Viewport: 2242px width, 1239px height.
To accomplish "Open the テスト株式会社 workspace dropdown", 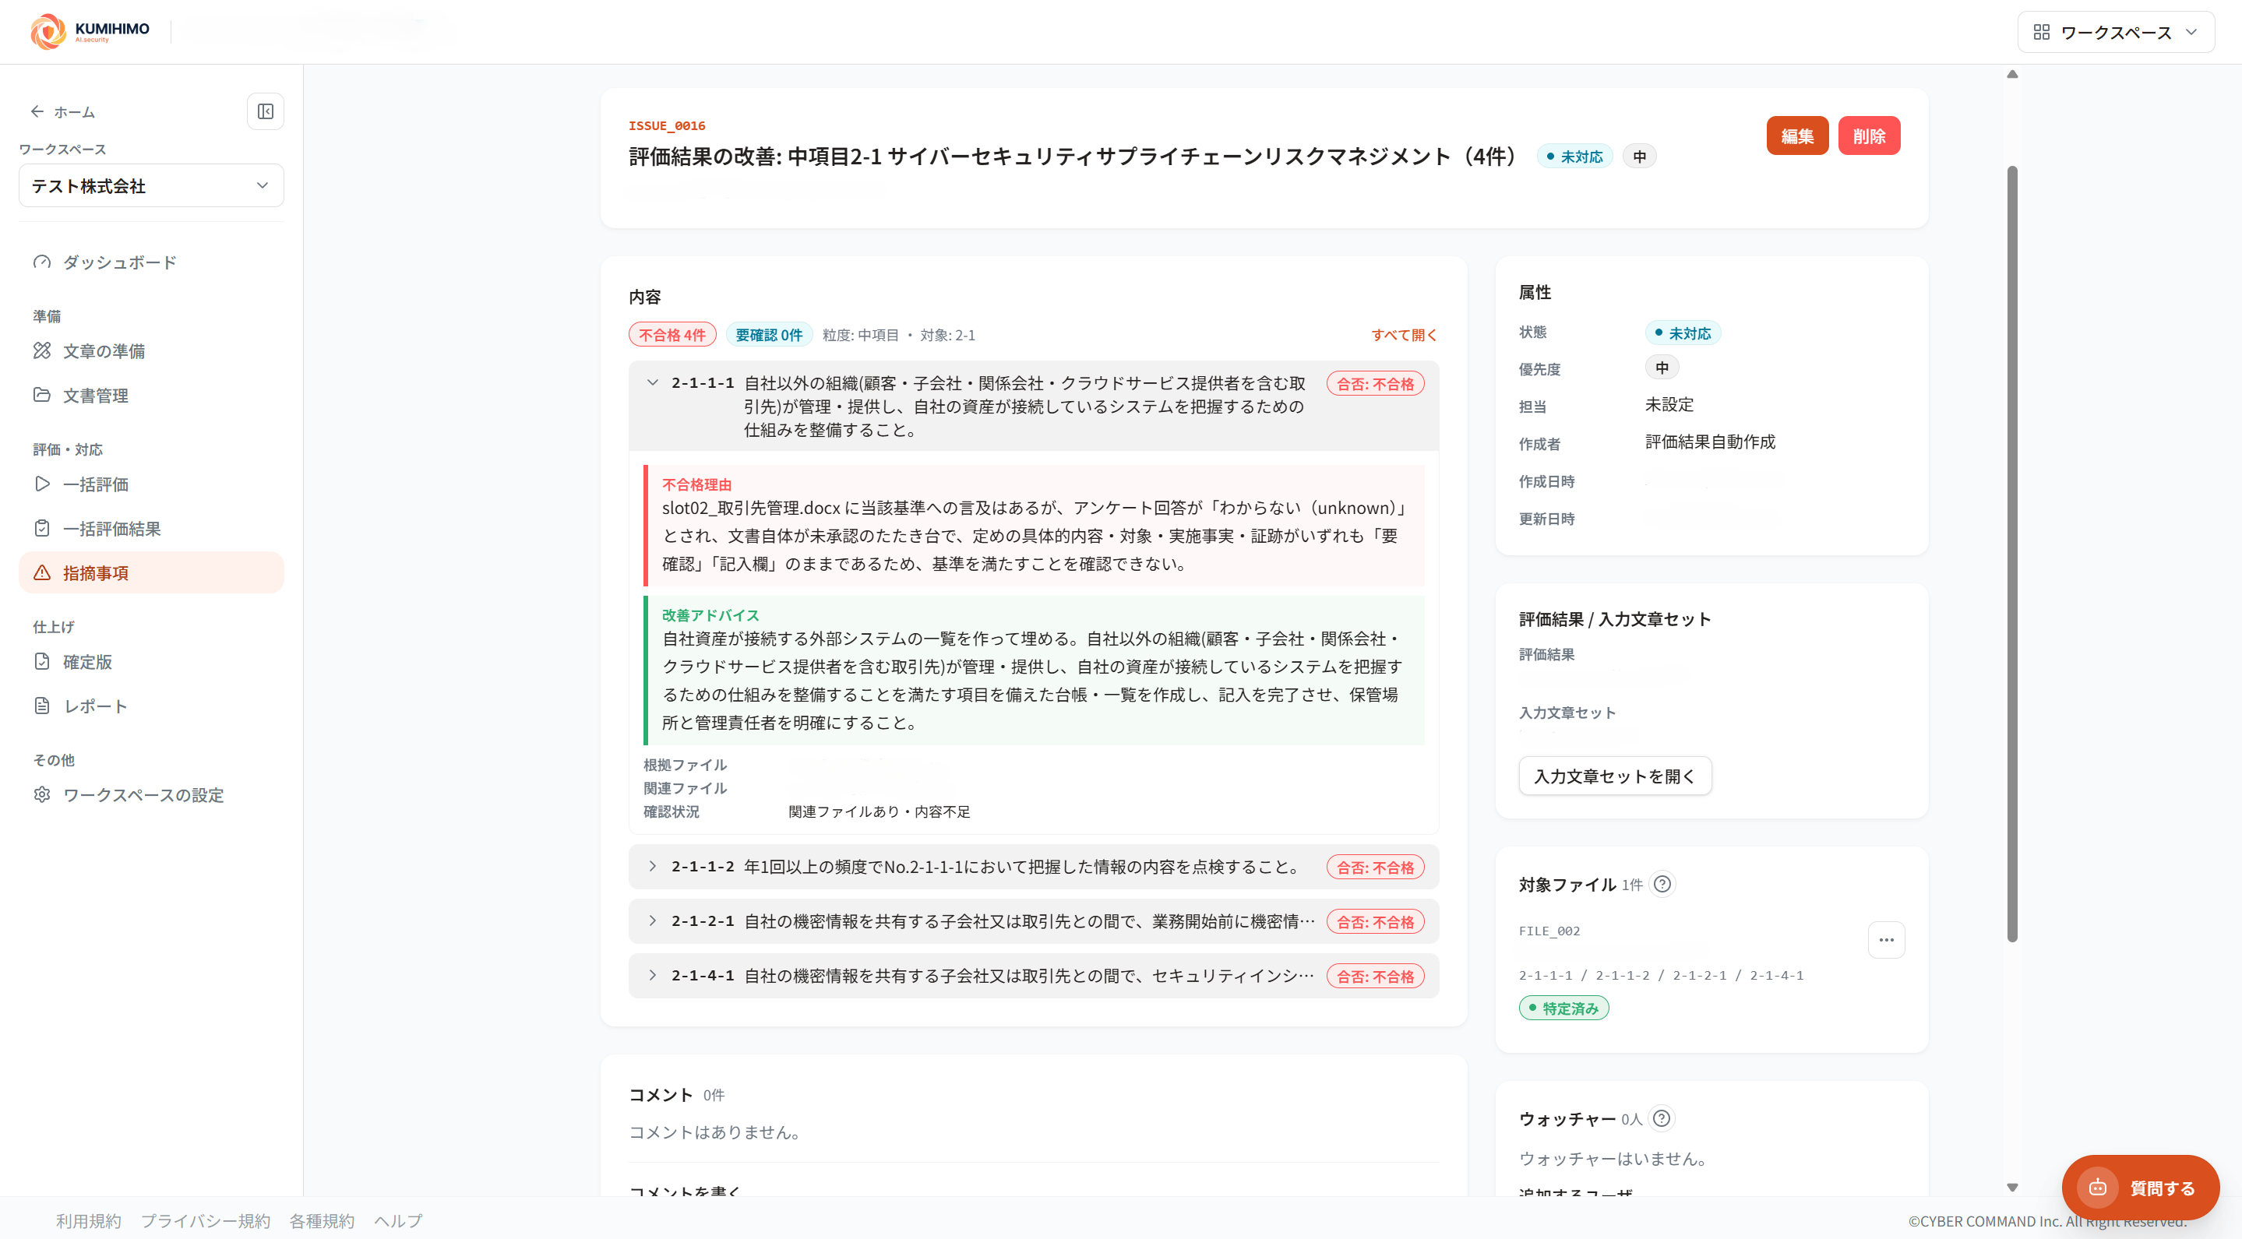I will point(151,185).
